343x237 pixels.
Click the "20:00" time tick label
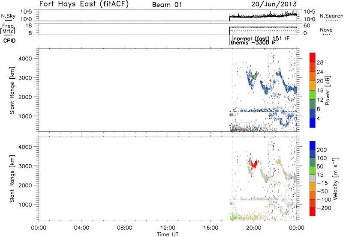(x=253, y=228)
